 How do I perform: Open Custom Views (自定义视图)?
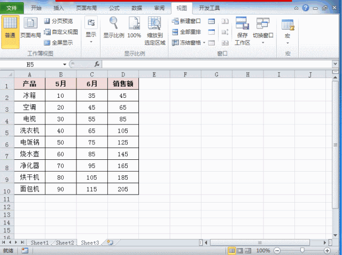tap(61, 32)
